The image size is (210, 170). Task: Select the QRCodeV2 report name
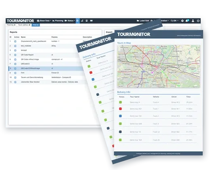tap(25, 64)
